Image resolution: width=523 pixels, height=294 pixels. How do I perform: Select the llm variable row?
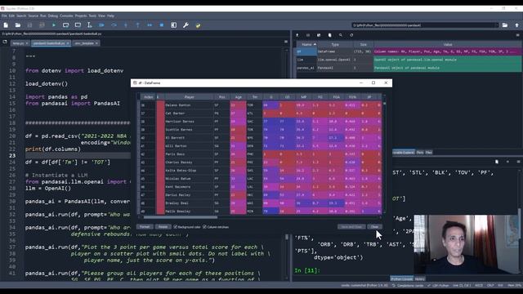409,60
